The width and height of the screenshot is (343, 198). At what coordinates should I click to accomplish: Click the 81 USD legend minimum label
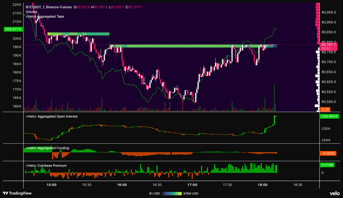click(154, 193)
